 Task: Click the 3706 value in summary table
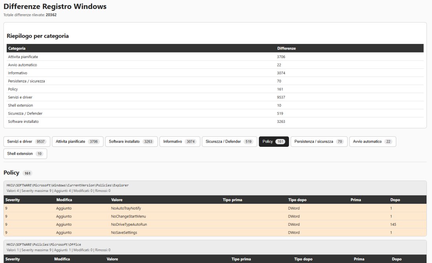(281, 57)
